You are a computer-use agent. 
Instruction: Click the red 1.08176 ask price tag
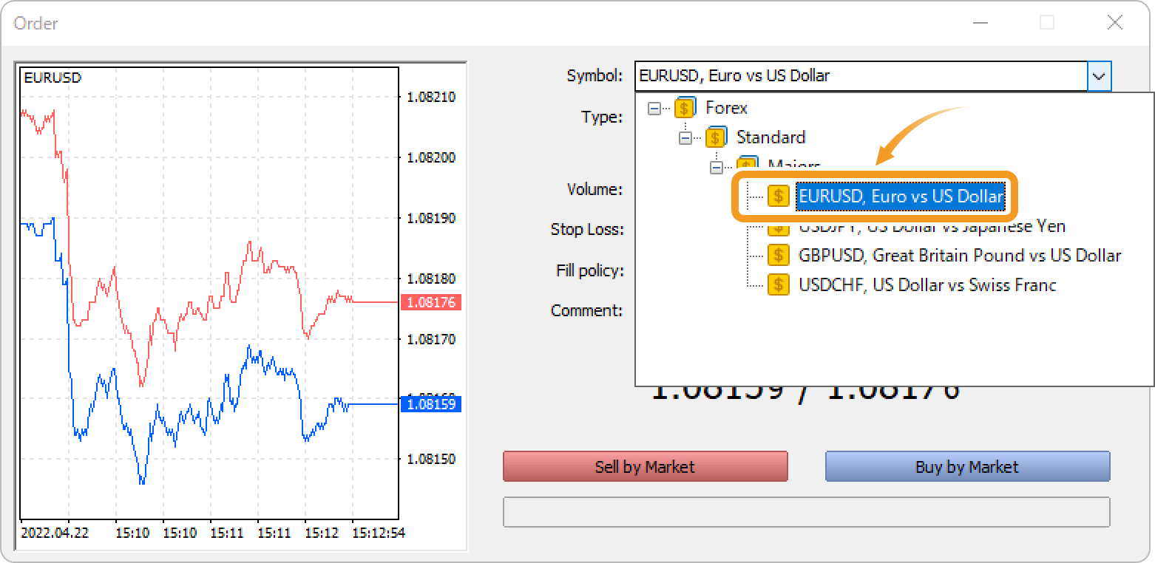point(431,302)
